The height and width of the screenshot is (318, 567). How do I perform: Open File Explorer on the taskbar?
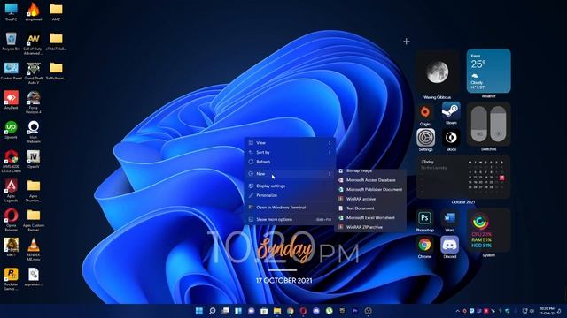tap(277, 311)
